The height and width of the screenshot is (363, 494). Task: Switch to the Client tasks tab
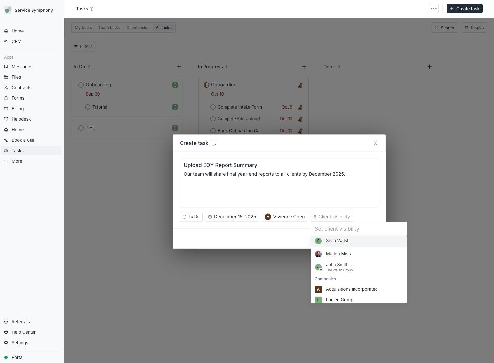pyautogui.click(x=137, y=28)
